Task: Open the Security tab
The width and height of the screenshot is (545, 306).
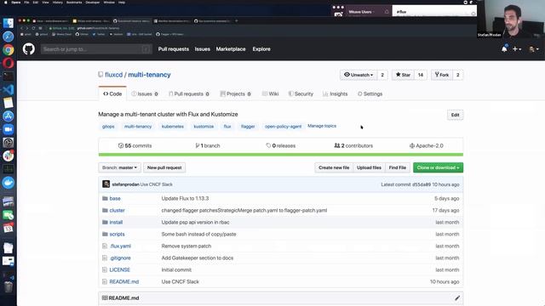Action: click(x=301, y=93)
